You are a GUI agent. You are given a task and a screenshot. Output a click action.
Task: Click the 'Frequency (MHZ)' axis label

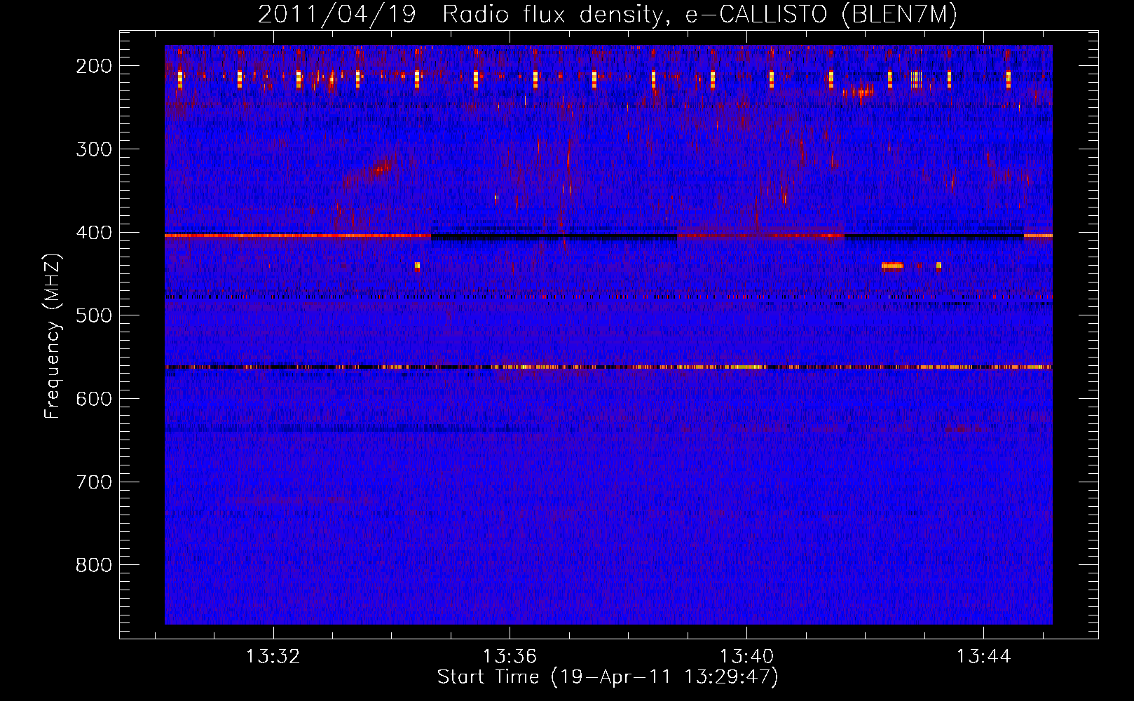(x=53, y=336)
